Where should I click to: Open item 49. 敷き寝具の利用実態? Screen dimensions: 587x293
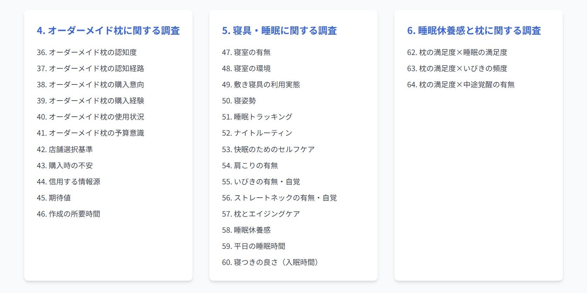[261, 84]
